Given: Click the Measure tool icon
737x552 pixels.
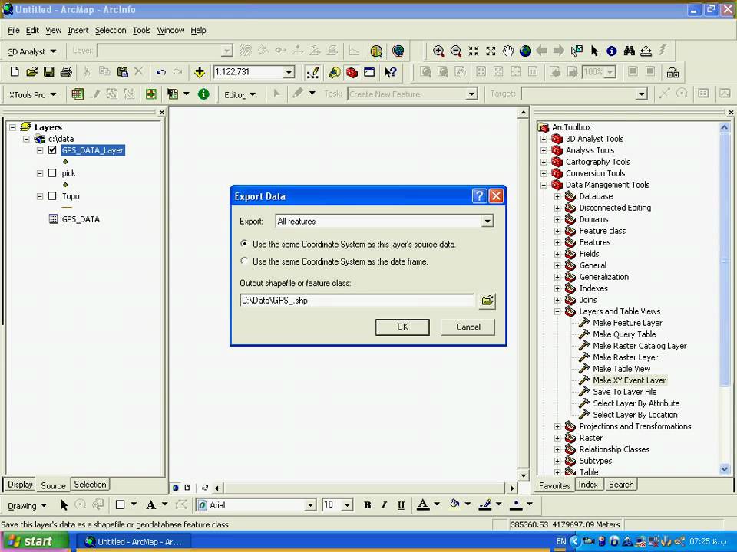Looking at the screenshot, I should pyautogui.click(x=646, y=51).
